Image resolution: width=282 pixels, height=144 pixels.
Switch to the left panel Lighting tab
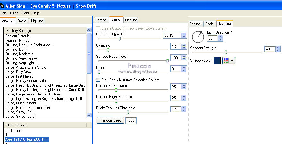coord(37,21)
